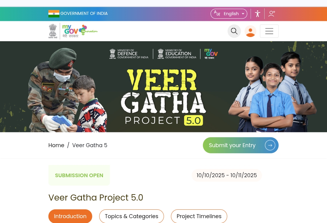Click Submit your Entry button
The height and width of the screenshot is (223, 327).
pos(241,145)
